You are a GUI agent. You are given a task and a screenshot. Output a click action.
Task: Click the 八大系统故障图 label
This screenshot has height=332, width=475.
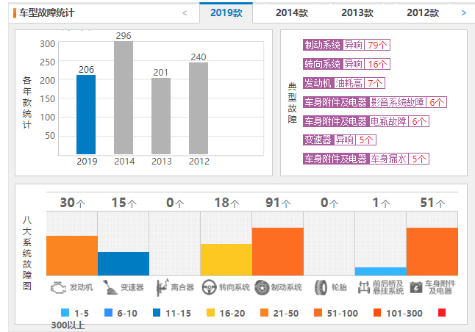tap(26, 253)
